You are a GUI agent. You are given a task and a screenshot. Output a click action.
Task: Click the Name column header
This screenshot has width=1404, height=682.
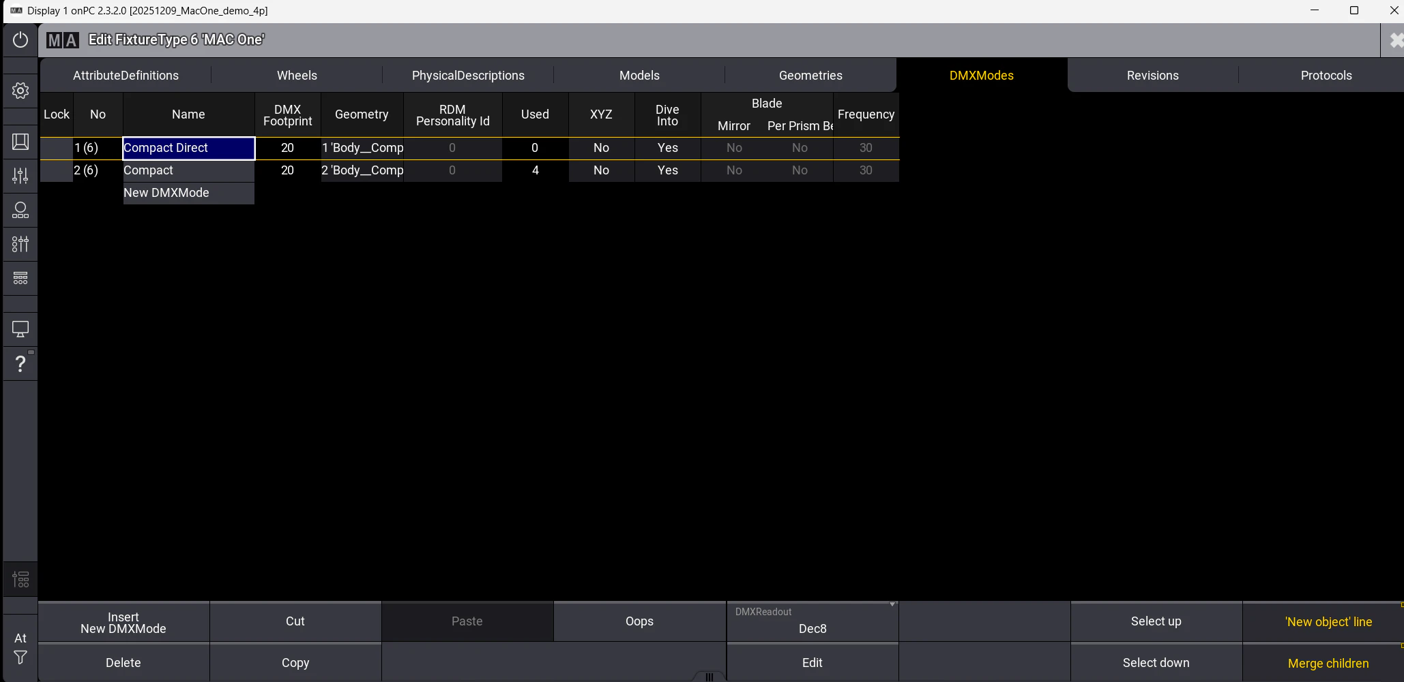(188, 114)
